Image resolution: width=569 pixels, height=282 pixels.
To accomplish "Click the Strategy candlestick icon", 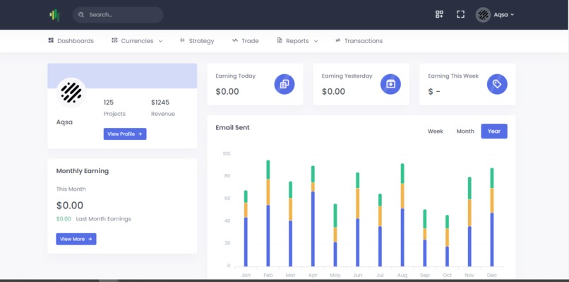I will point(182,40).
